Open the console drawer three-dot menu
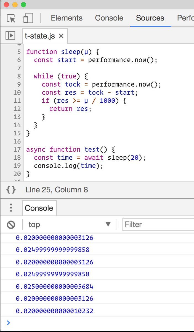Viewport: 194px width, 332px height. coord(11,208)
